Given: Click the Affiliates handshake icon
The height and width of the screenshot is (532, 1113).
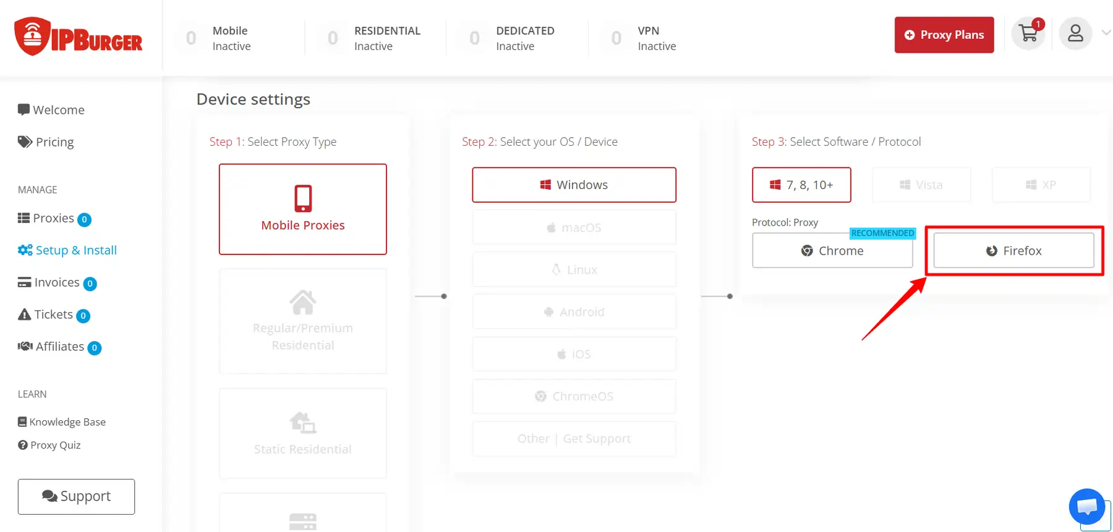Looking at the screenshot, I should pos(25,346).
